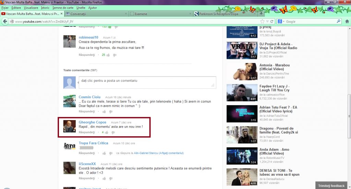Like Cosmin Cioiu's comment
351x189 pixels.
tap(104, 111)
